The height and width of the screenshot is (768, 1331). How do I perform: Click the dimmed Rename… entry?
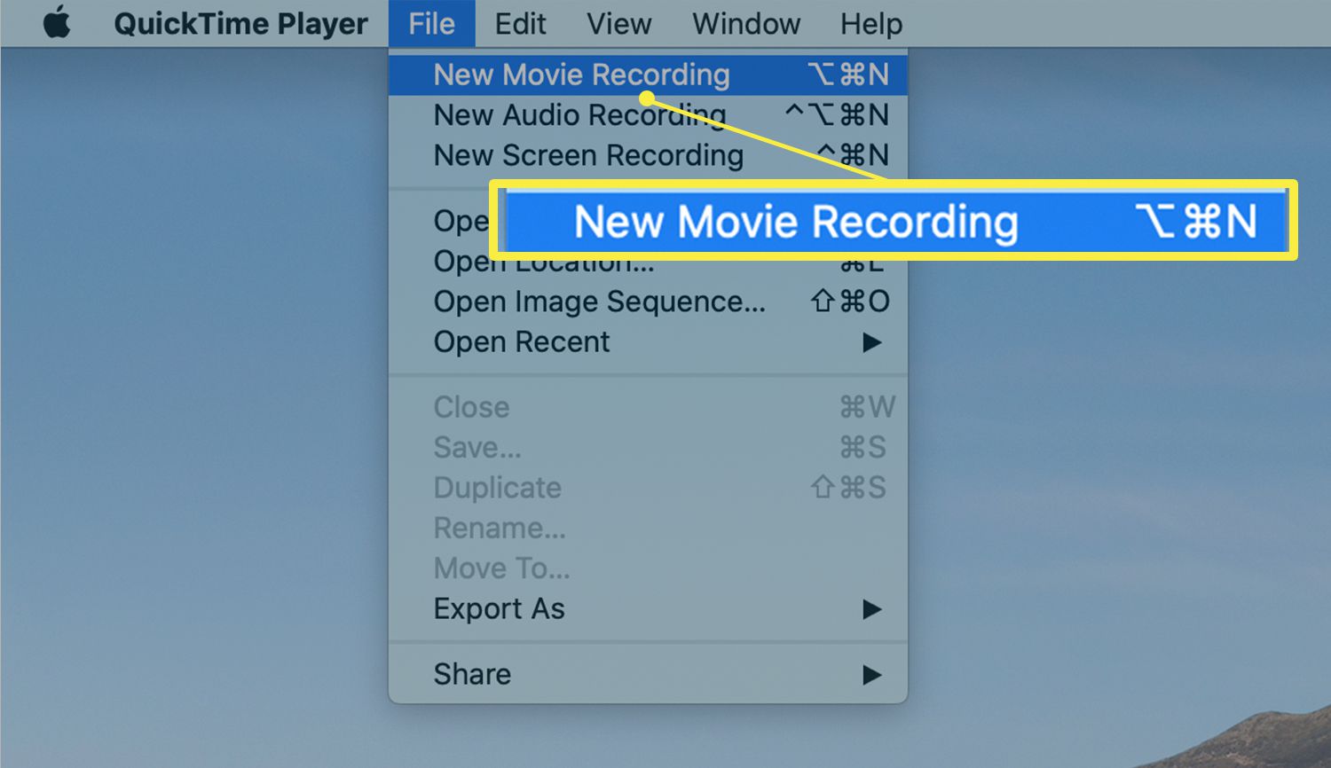(648, 528)
